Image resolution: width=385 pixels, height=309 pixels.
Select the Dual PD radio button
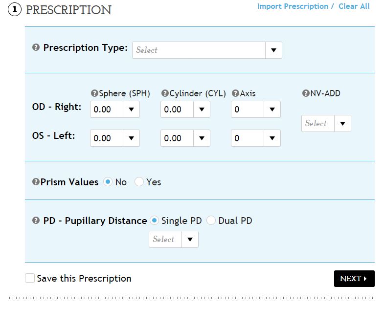(211, 221)
